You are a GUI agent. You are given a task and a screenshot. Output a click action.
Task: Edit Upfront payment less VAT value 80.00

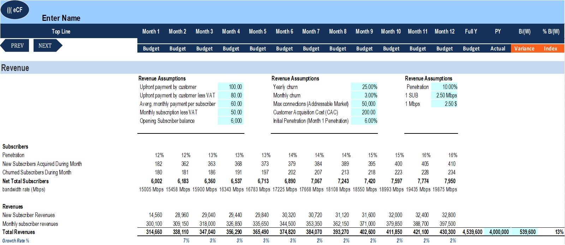coord(231,95)
